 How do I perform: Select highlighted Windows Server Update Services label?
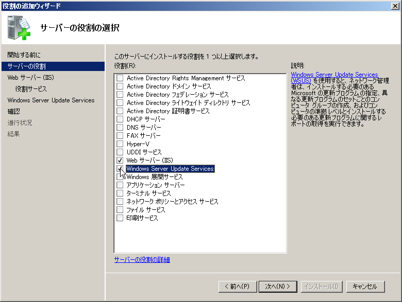(170, 169)
